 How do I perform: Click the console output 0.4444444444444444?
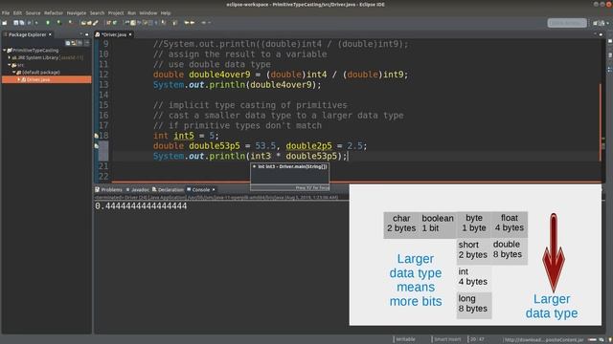click(x=141, y=206)
